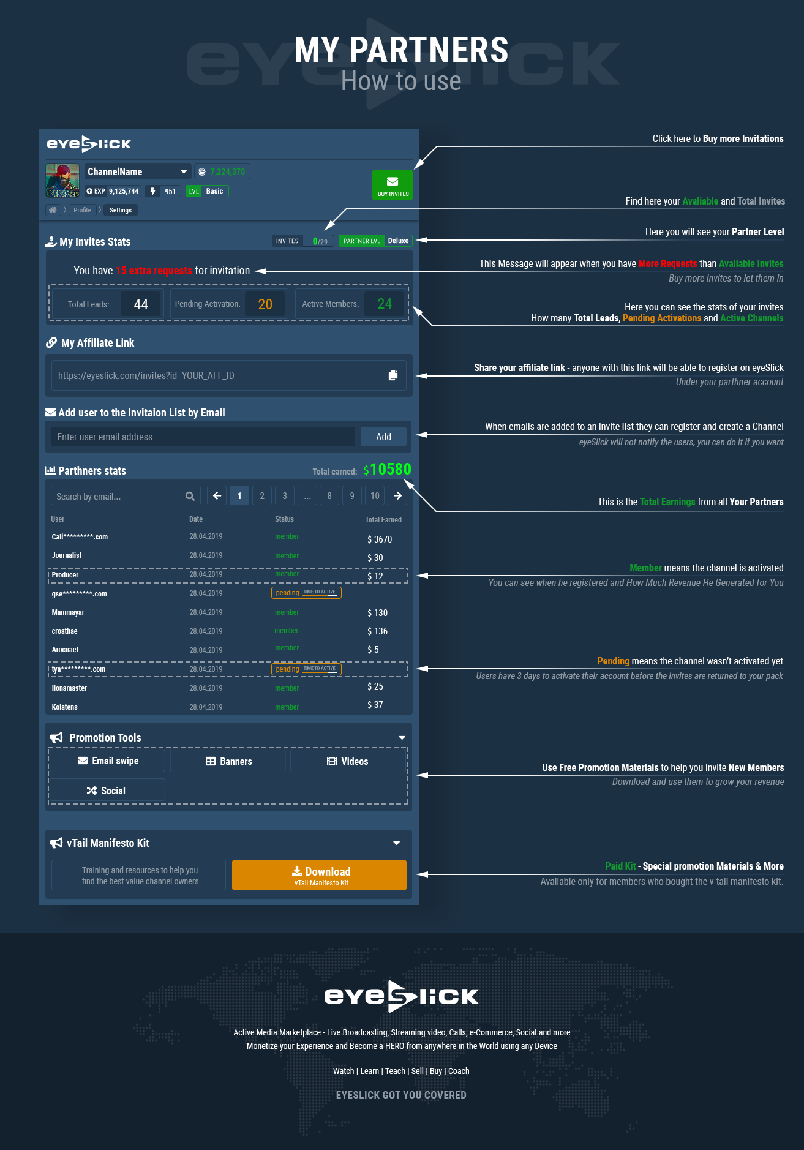The image size is (804, 1150).
Task: Click the Status column header
Action: (284, 519)
